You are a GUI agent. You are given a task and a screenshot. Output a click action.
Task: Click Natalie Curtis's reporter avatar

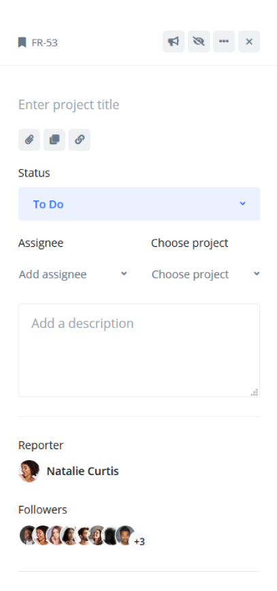tap(29, 471)
